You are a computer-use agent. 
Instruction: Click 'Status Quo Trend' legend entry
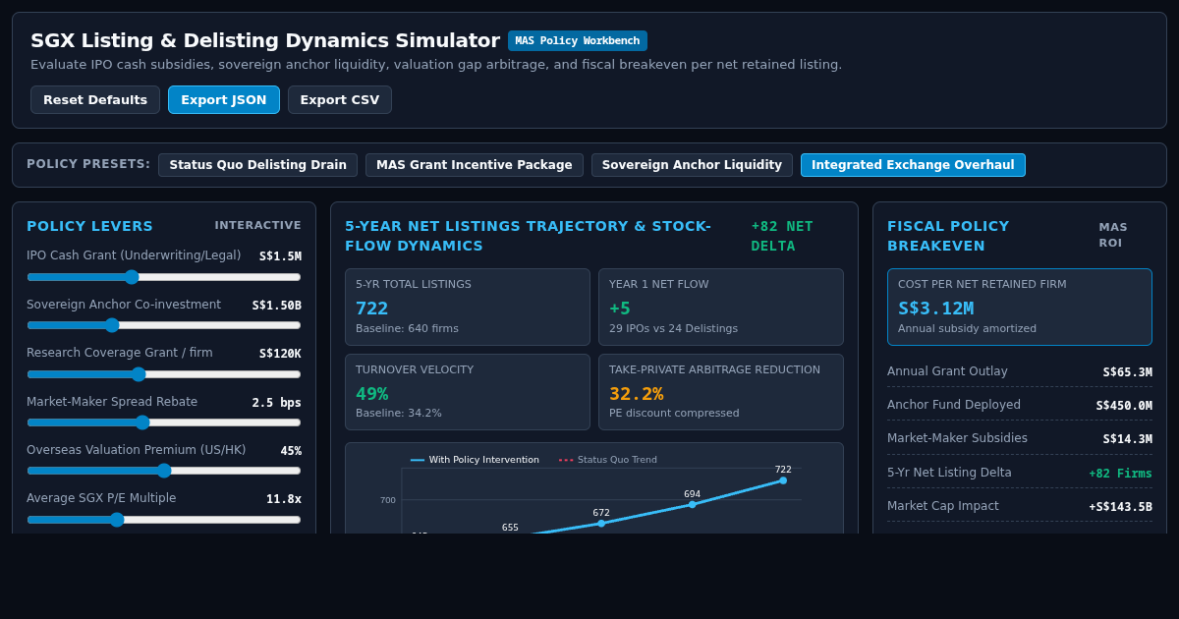[x=608, y=460]
